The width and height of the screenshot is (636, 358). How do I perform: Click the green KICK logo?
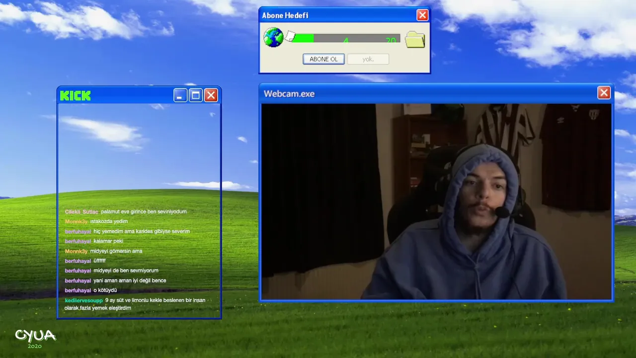[76, 95]
